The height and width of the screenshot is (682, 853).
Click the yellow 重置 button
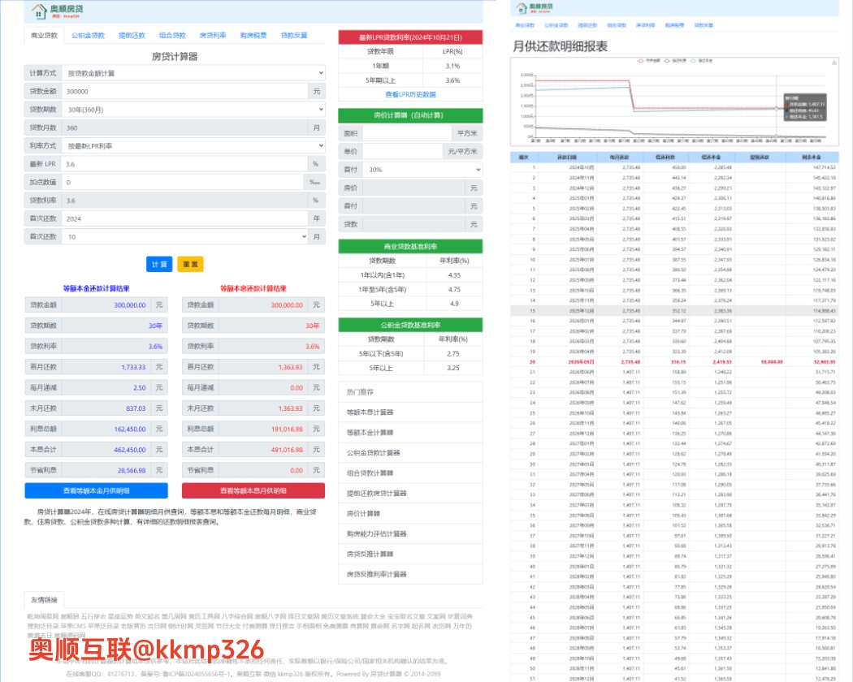(190, 265)
